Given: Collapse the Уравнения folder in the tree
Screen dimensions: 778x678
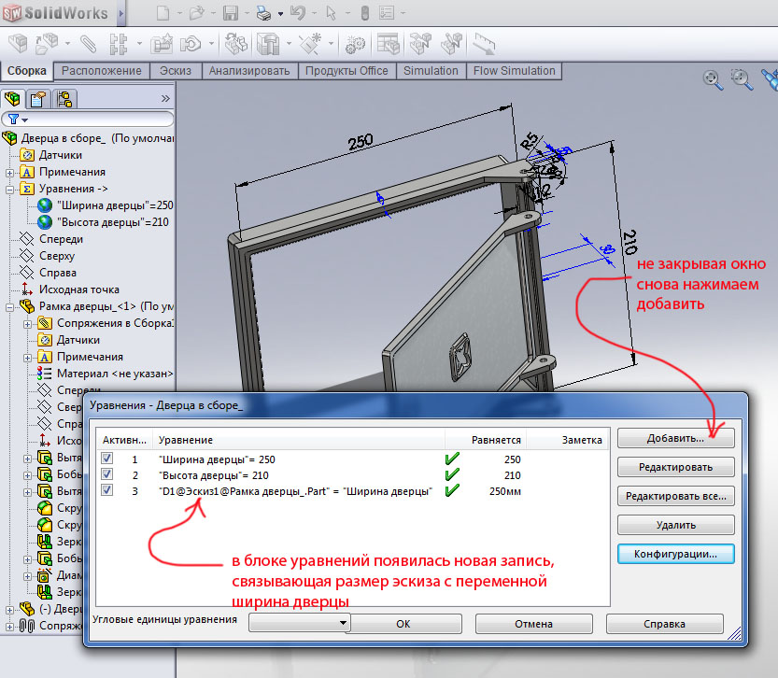Looking at the screenshot, I should [x=9, y=189].
